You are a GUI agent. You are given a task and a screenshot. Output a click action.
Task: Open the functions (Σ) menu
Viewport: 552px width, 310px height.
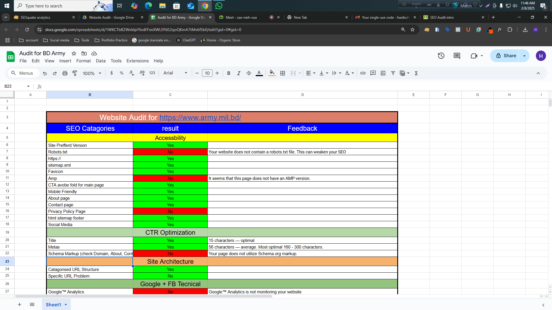416,73
